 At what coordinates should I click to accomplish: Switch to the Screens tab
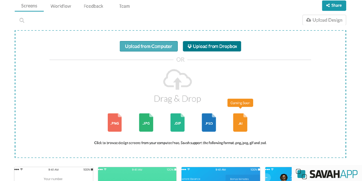click(x=29, y=6)
